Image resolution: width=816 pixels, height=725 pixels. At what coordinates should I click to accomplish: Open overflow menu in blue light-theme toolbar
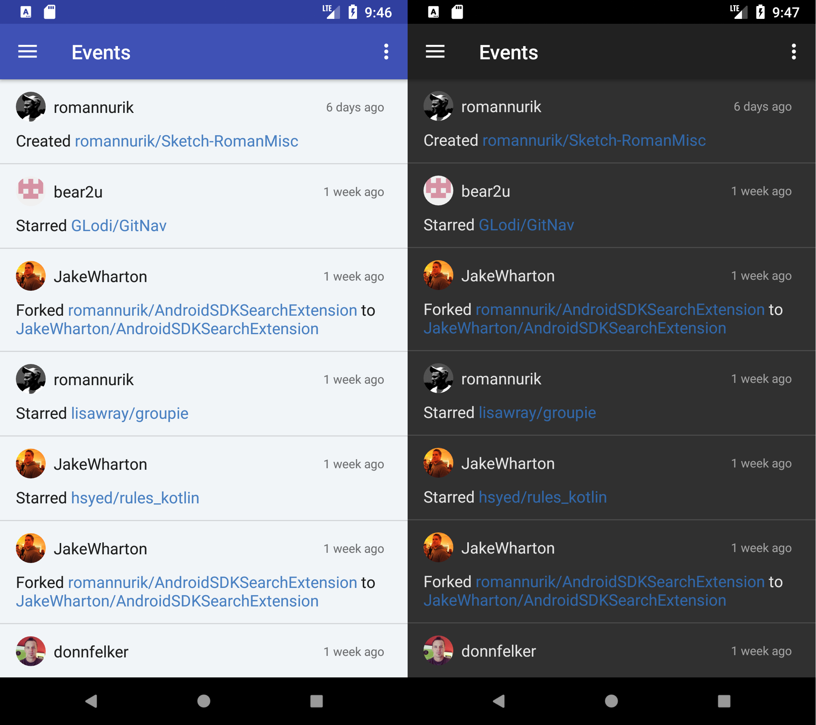(x=386, y=52)
